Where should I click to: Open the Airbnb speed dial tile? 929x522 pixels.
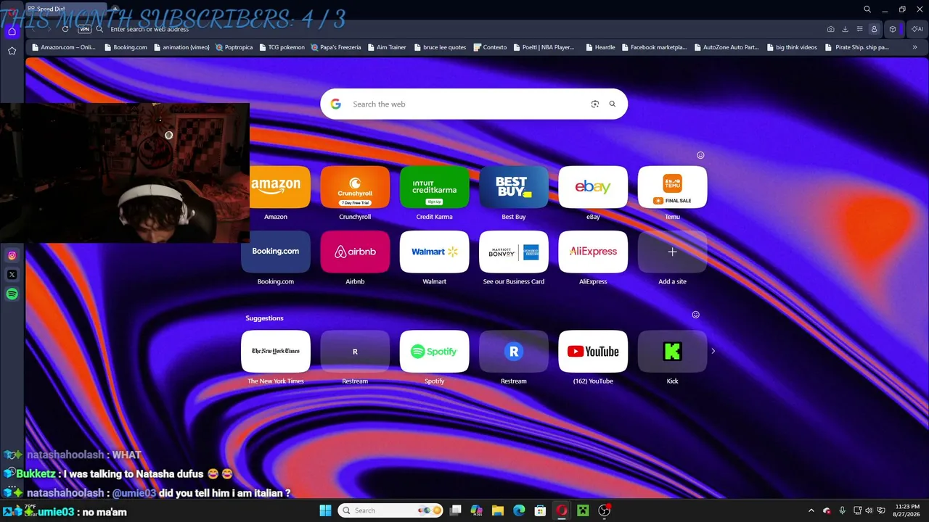point(355,252)
